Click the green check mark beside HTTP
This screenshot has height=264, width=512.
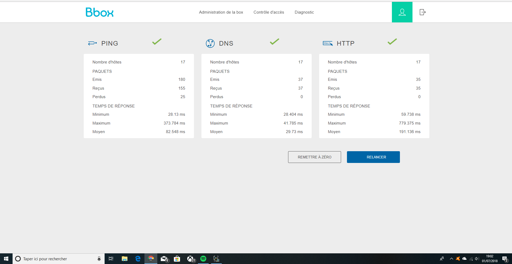(x=392, y=42)
